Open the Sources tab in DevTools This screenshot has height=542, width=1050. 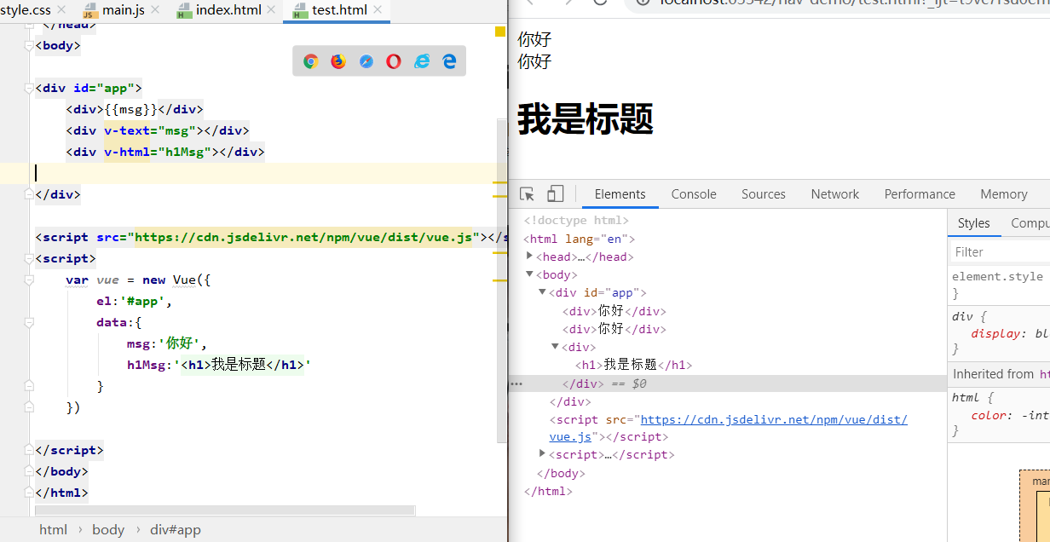[764, 194]
